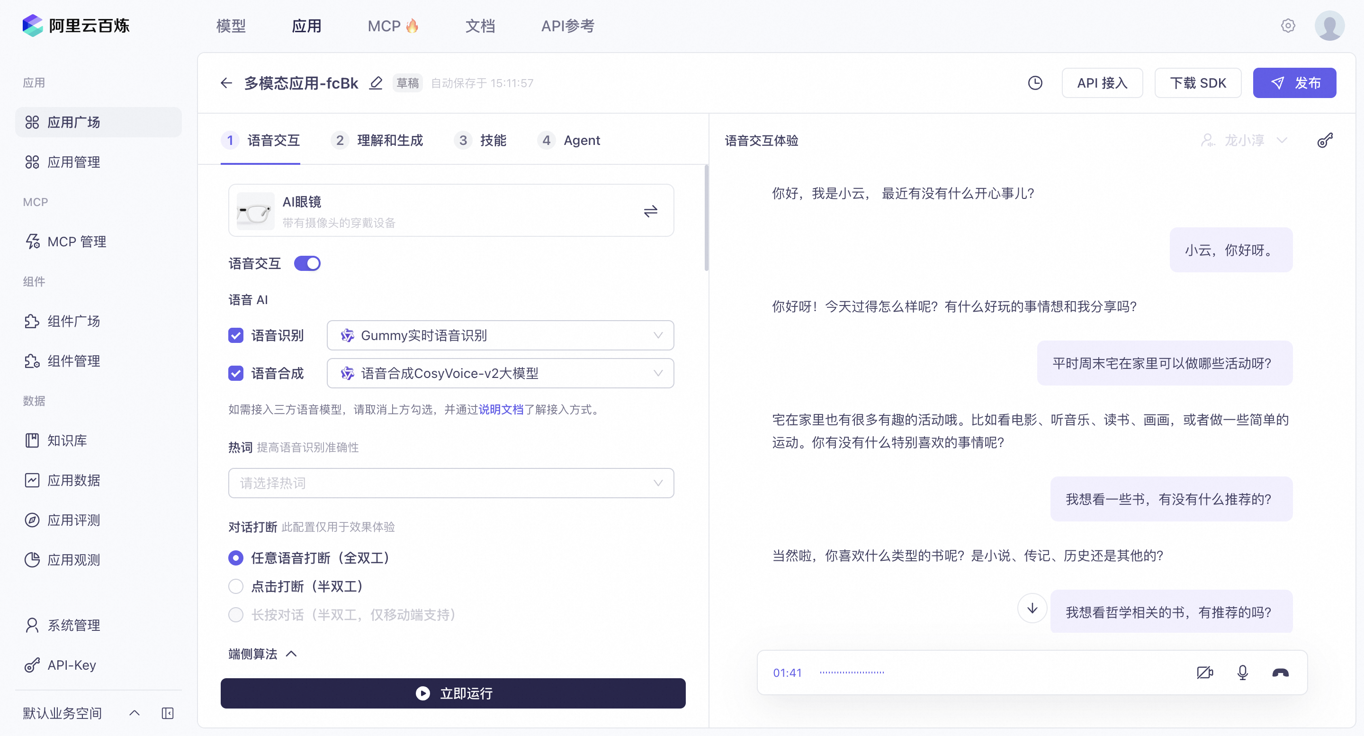Click the back arrow next to the app title
This screenshot has width=1364, height=736.
click(226, 83)
